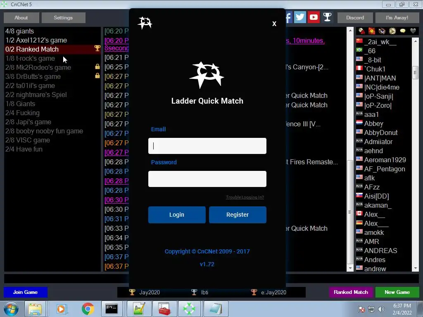The height and width of the screenshot is (317, 423).
Task: Select the 2/4 Have fun game
Action: point(52,149)
